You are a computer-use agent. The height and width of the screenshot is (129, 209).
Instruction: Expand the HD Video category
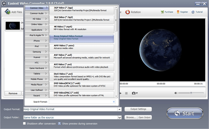tap(37, 19)
